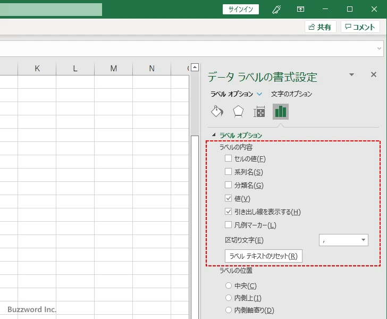Click the 共有 share button
387x319 pixels.
[x=320, y=27]
